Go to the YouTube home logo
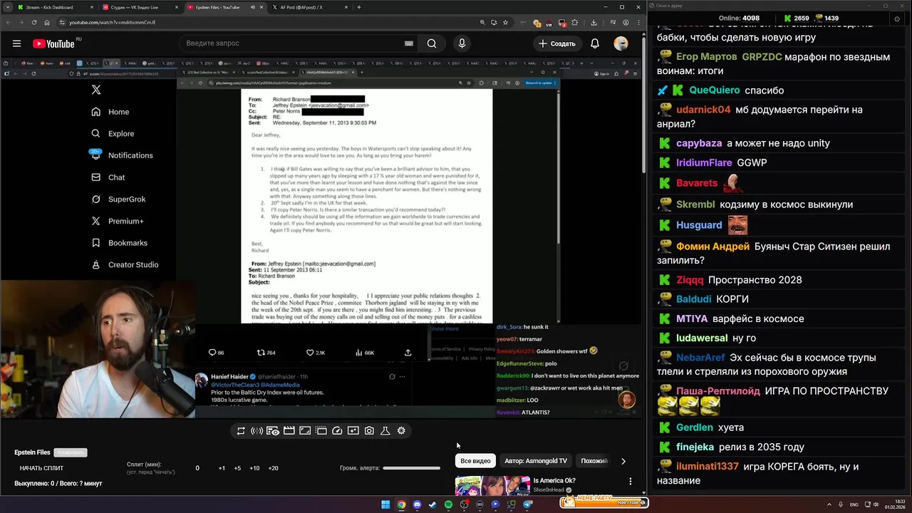The width and height of the screenshot is (912, 513). point(53,43)
